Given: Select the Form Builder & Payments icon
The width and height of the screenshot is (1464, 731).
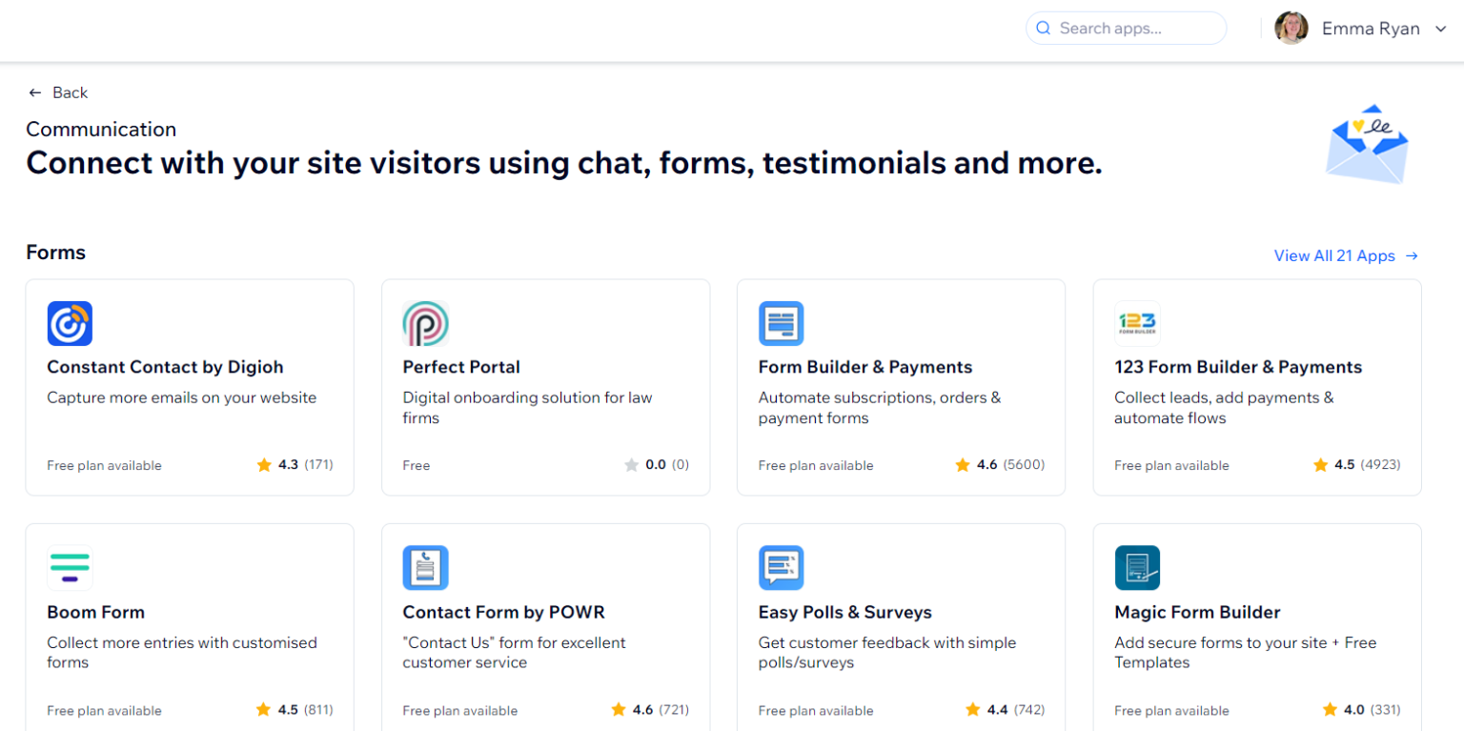Looking at the screenshot, I should (x=782, y=323).
